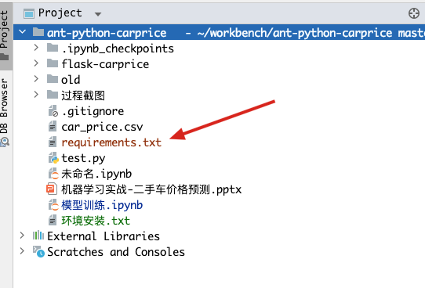This screenshot has width=425, height=288.
Task: Expand Scratches and Consoles node
Action: click(22, 251)
